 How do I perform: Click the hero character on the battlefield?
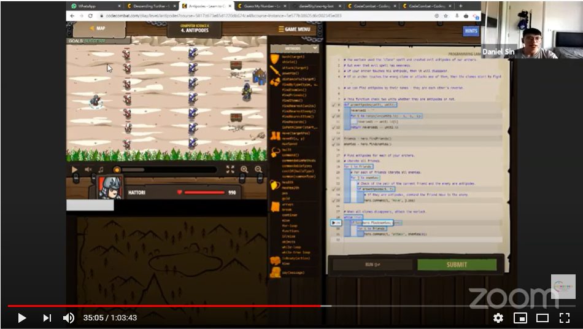point(96,101)
